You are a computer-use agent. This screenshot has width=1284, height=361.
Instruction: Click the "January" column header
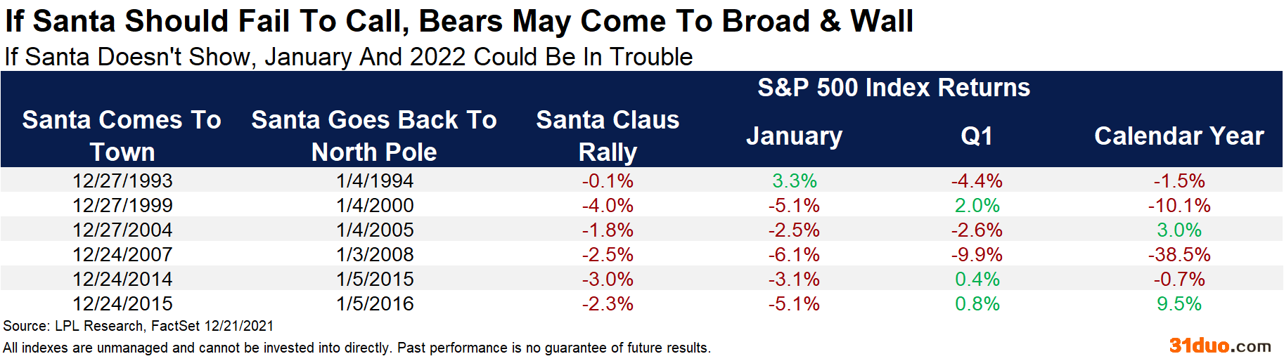[794, 136]
